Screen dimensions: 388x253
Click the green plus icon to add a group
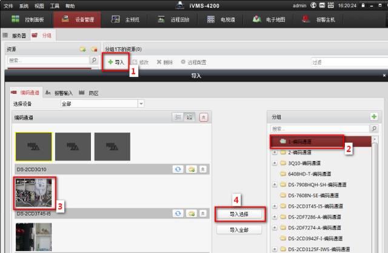pyautogui.click(x=373, y=116)
